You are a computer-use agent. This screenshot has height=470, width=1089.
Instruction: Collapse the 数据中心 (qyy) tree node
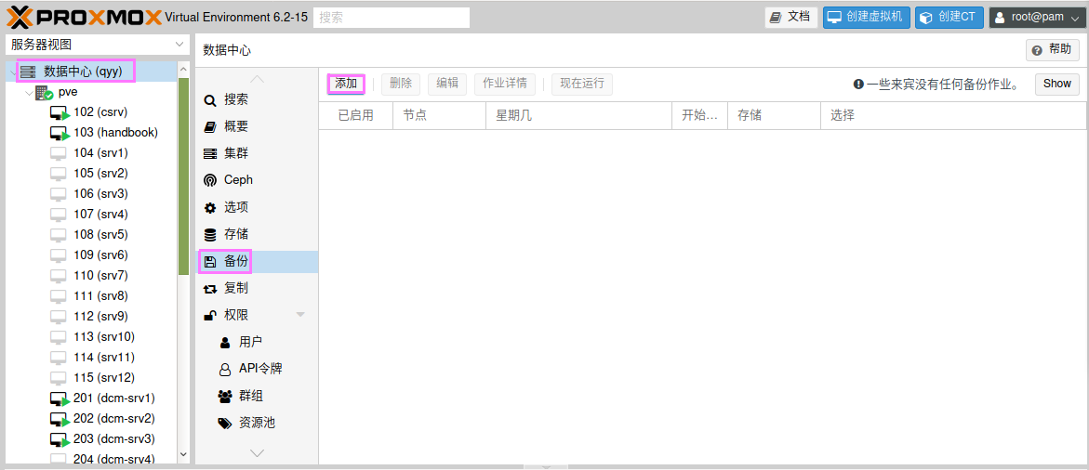(x=13, y=72)
